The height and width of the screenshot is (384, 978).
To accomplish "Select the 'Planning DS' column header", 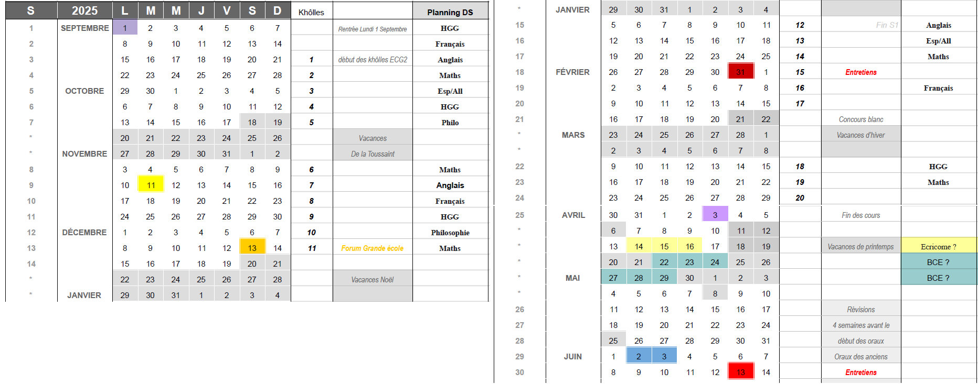I will point(450,12).
